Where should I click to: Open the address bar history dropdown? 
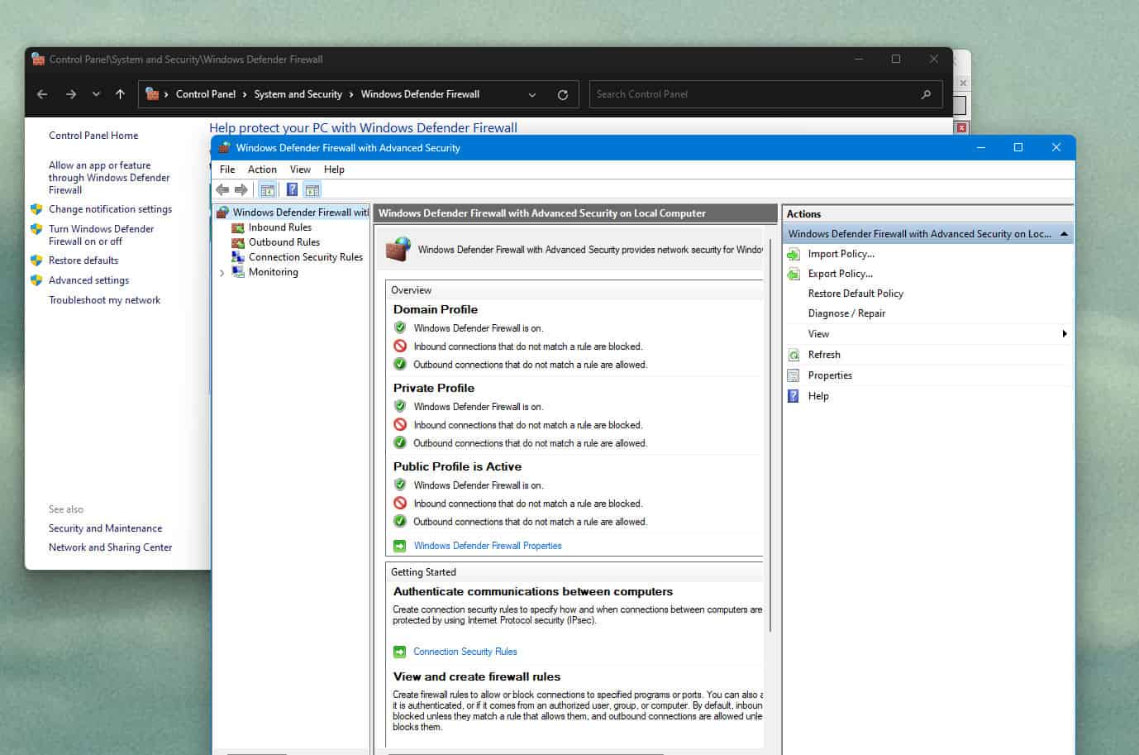[532, 95]
